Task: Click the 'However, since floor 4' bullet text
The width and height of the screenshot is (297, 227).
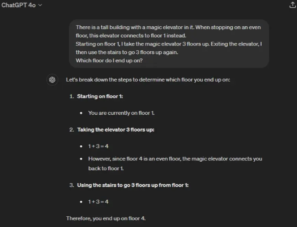Action: 175,159
